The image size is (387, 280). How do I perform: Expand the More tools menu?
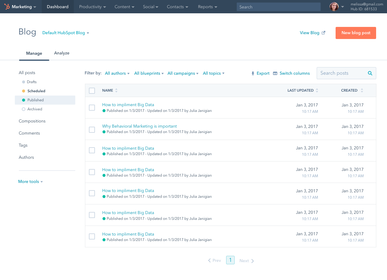[31, 182]
